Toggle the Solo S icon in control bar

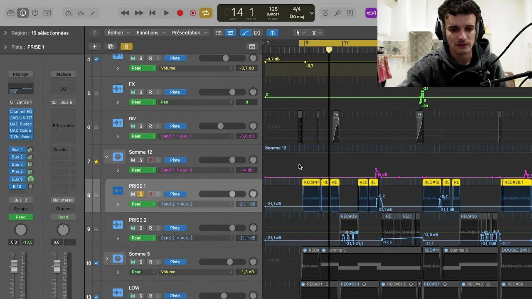click(x=350, y=13)
